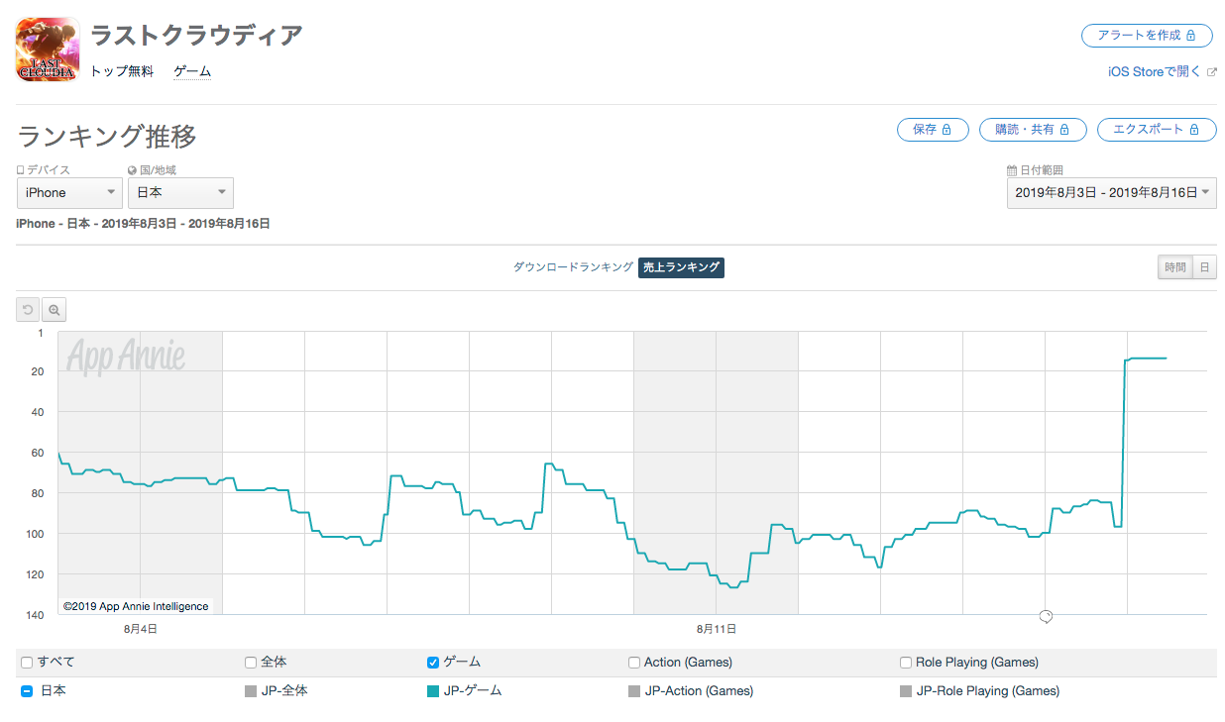Image resolution: width=1225 pixels, height=722 pixels.
Task: Click the magnifier zoom icon above chart
Action: 54,310
